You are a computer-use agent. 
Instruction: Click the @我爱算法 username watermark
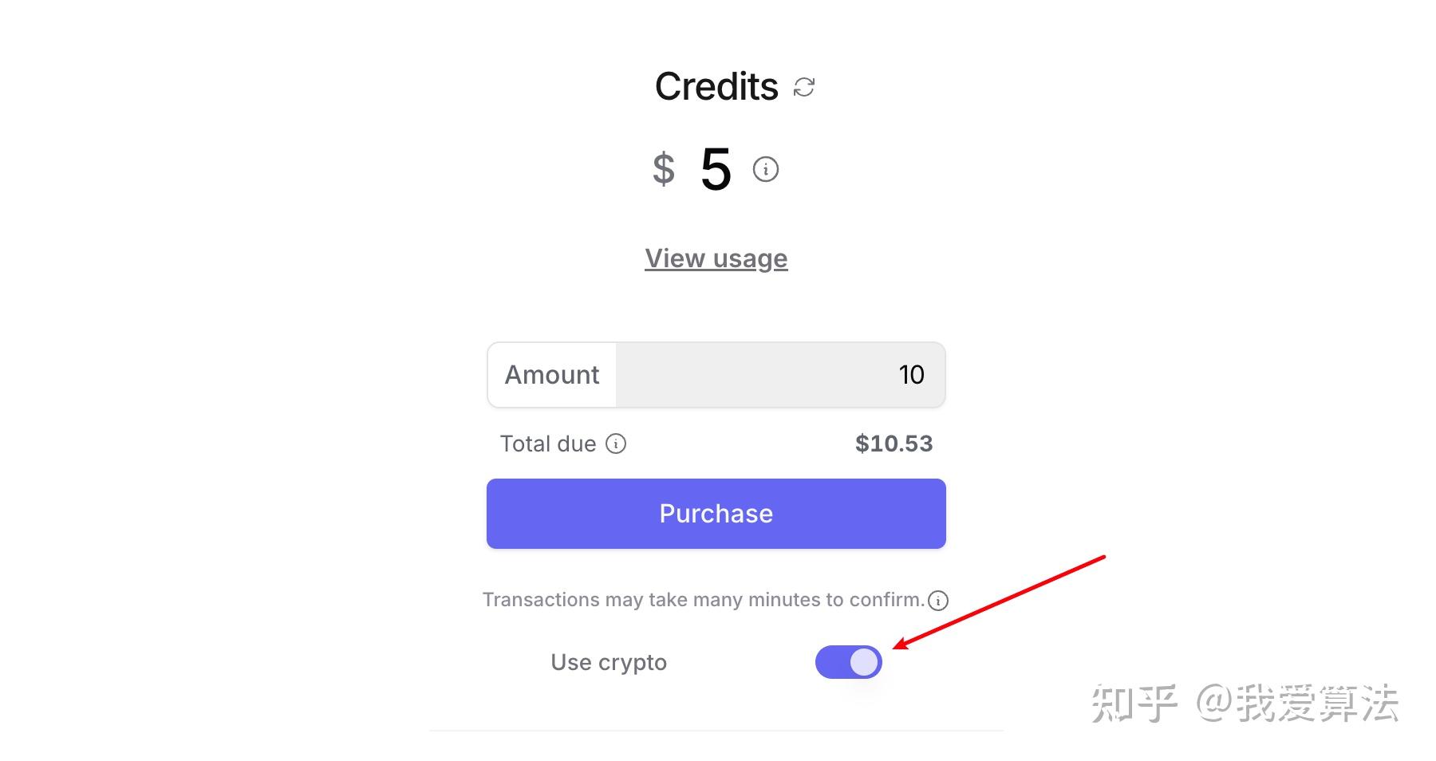1297,704
